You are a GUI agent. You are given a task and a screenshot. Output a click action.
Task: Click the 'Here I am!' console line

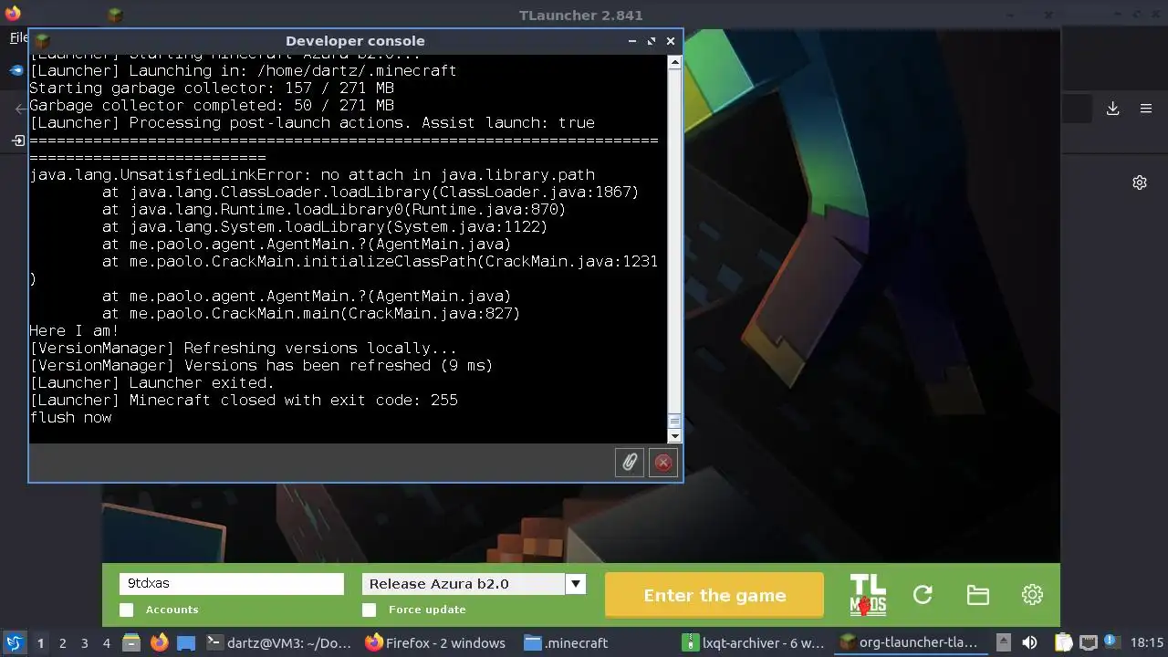pos(74,330)
